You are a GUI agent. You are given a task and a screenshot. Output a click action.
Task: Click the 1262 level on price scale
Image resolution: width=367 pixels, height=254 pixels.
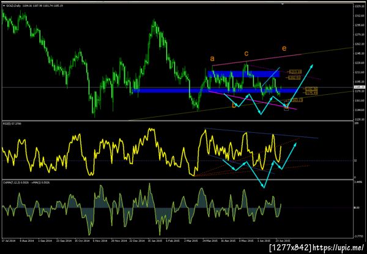click(x=359, y=44)
